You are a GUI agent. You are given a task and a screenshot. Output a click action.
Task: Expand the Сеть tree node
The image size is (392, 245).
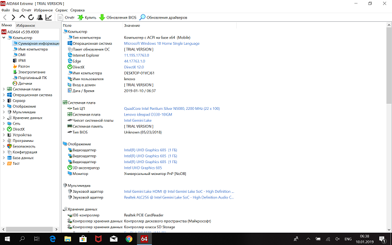4,123
